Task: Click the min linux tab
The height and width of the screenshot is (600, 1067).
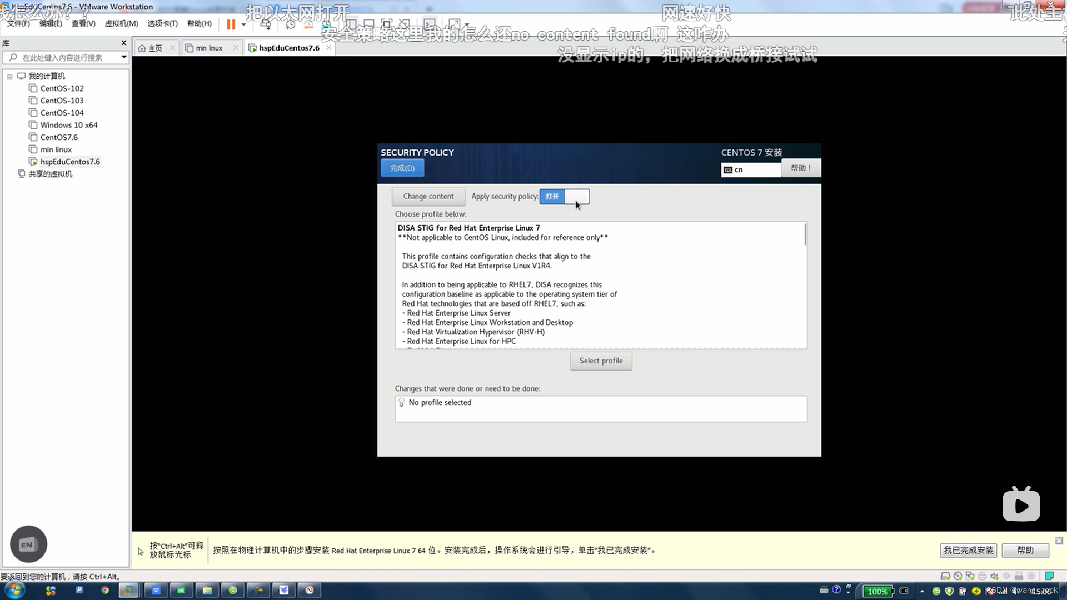Action: coord(209,48)
